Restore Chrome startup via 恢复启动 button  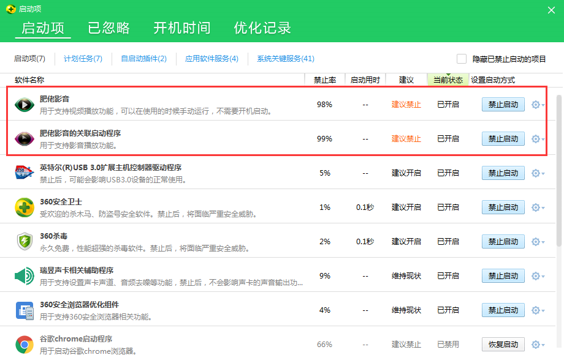(503, 344)
